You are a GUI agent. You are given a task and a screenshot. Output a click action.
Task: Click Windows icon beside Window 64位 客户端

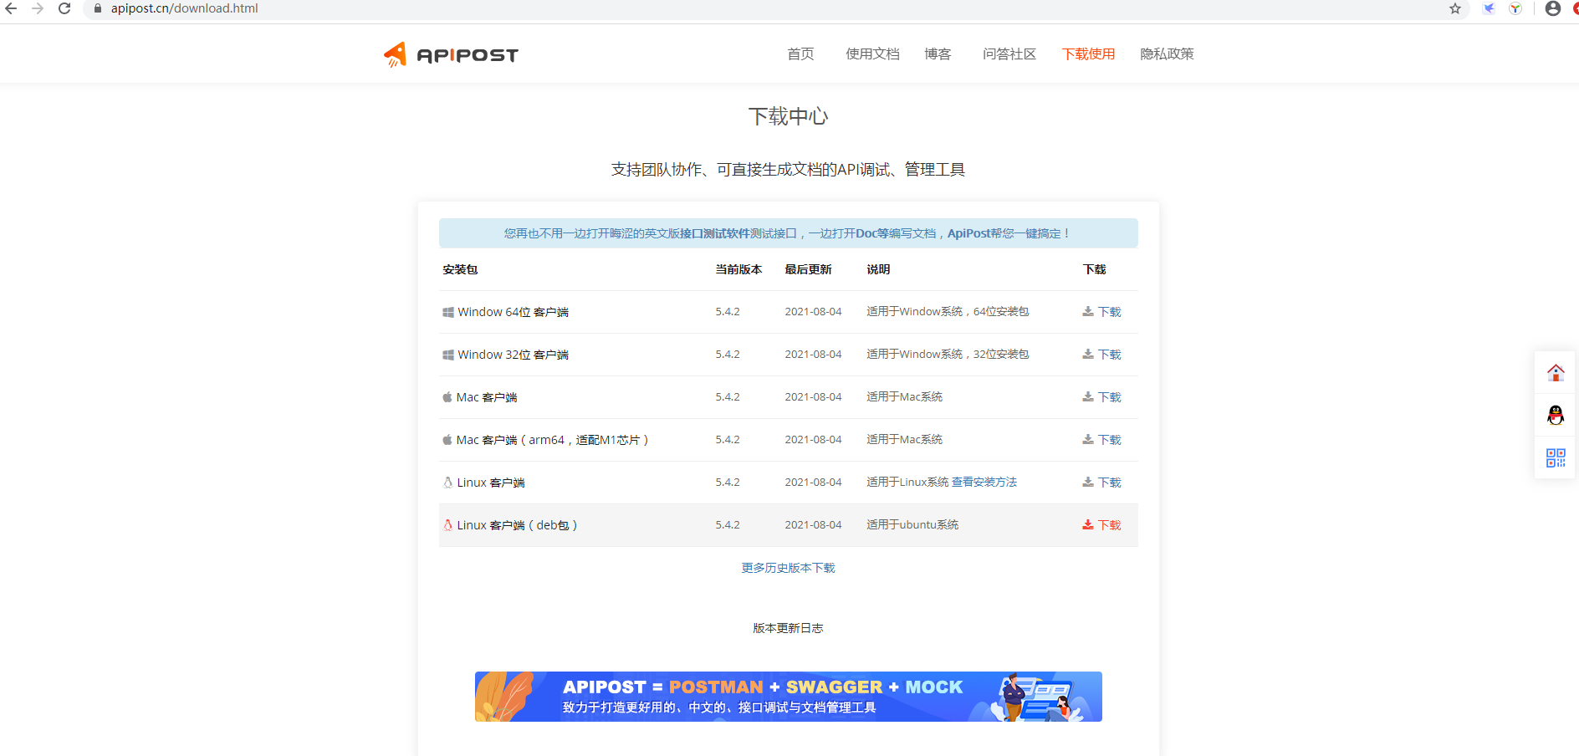tap(448, 312)
